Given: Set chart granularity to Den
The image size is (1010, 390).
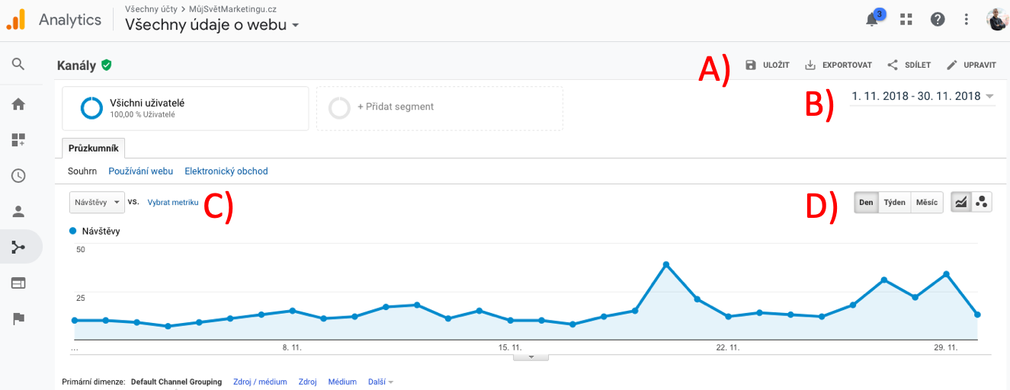Looking at the screenshot, I should (866, 202).
